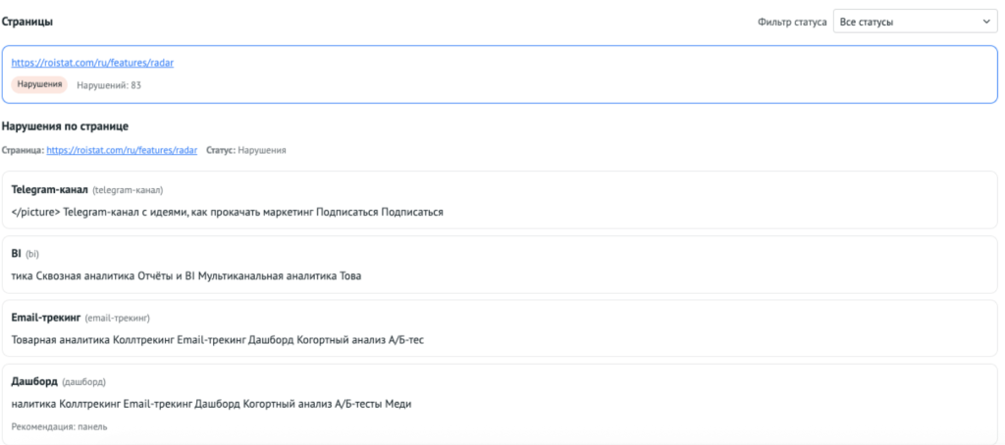Select the Email-трекинг violation card title
The image size is (1005, 445).
[x=46, y=318]
